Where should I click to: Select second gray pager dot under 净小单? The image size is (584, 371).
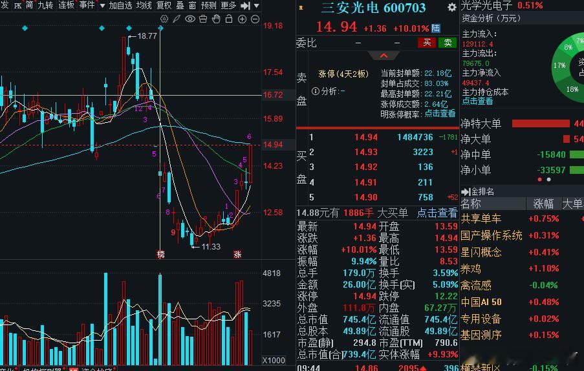(548, 180)
